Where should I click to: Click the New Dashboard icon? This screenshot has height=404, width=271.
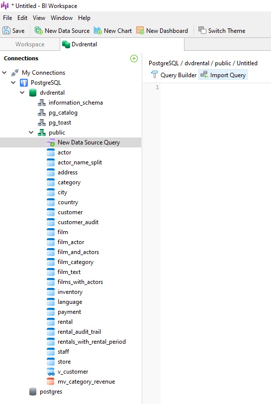tap(140, 31)
